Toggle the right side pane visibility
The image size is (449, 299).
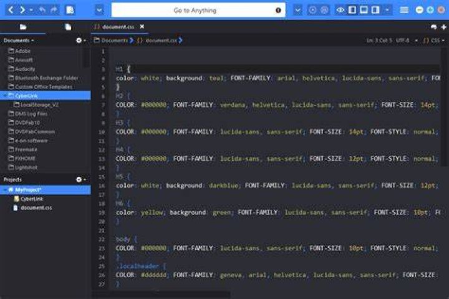coord(375,11)
